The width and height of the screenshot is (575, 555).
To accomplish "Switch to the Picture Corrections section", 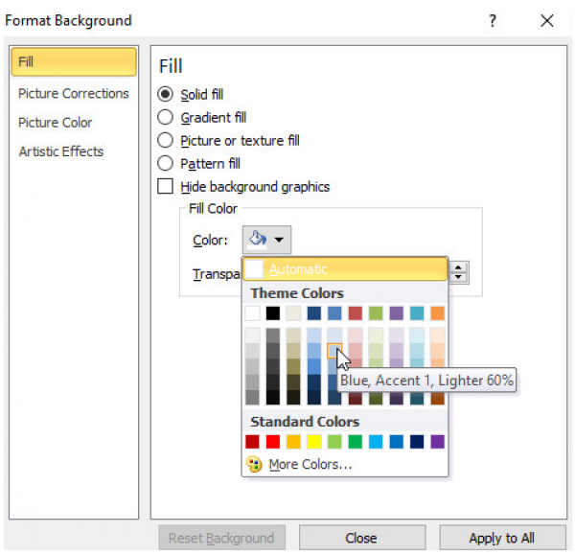I will [x=73, y=93].
